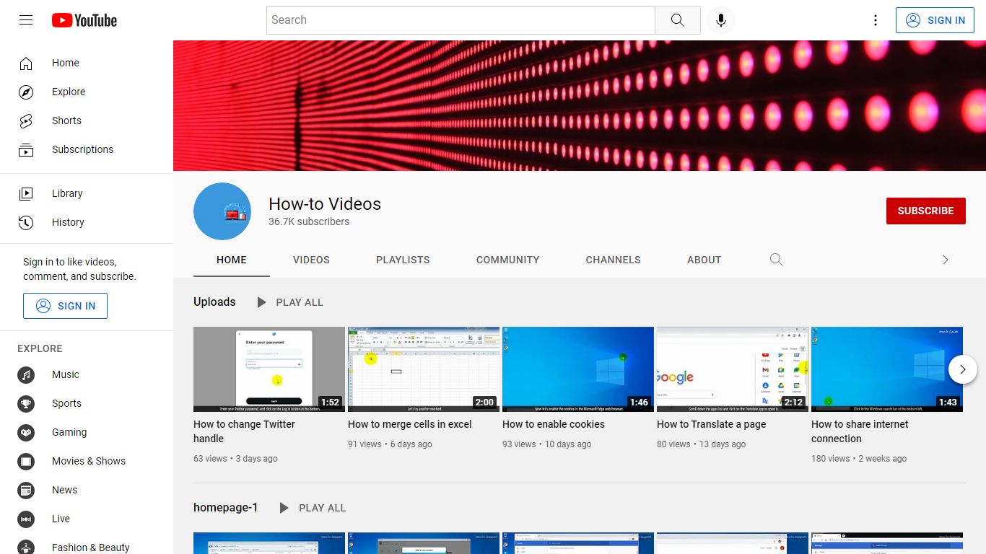
Task: Switch to the ABOUT tab
Action: pyautogui.click(x=704, y=260)
